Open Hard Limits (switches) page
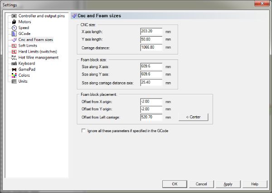This screenshot has height=193, width=272. (x=38, y=52)
